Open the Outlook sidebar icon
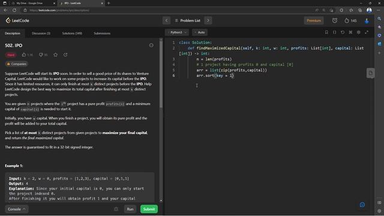Viewport: 384px width, 216px height. pos(379,44)
